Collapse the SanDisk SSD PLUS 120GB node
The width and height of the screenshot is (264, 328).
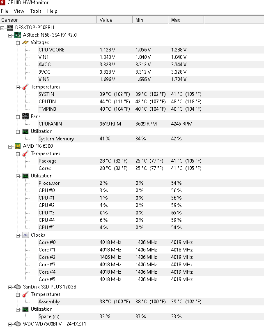click(10, 287)
